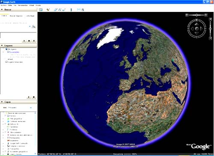Toggle the sidebar panel icon in toolbar

[x=41, y=10]
